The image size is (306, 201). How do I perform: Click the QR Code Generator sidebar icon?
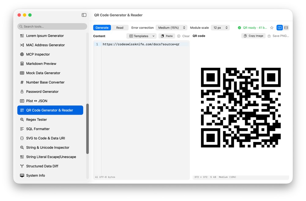22,110
